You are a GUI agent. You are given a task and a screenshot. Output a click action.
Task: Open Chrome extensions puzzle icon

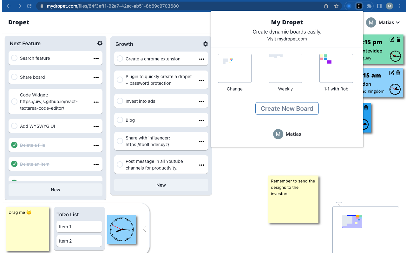369,6
